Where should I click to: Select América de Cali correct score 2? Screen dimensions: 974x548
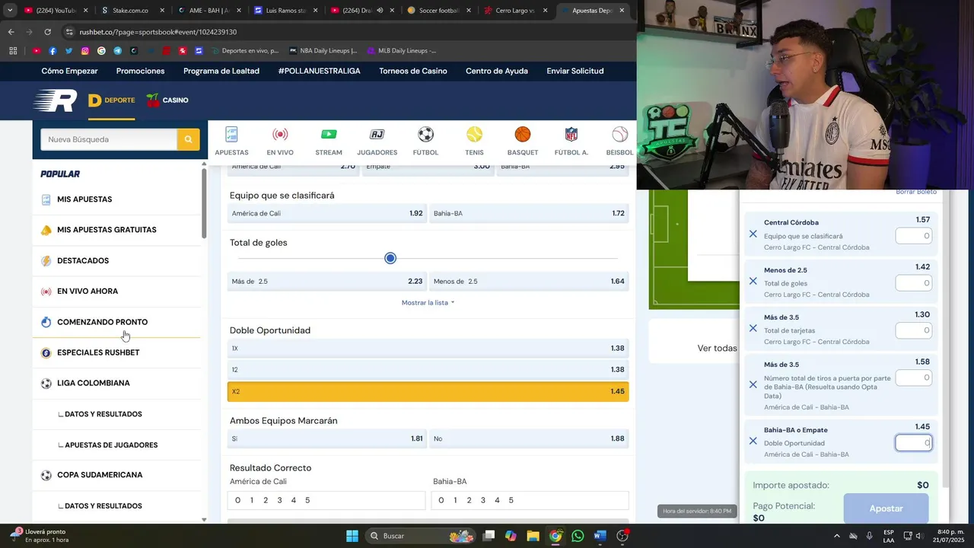click(x=266, y=500)
